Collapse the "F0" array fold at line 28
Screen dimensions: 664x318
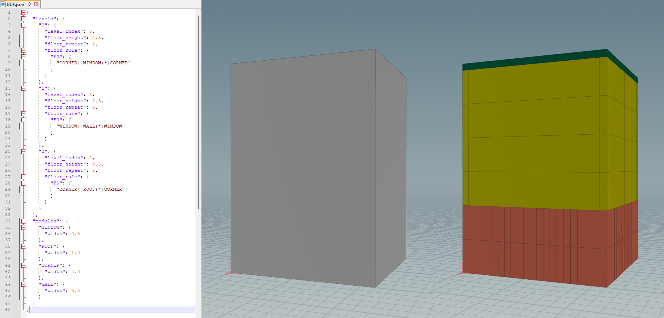point(24,183)
